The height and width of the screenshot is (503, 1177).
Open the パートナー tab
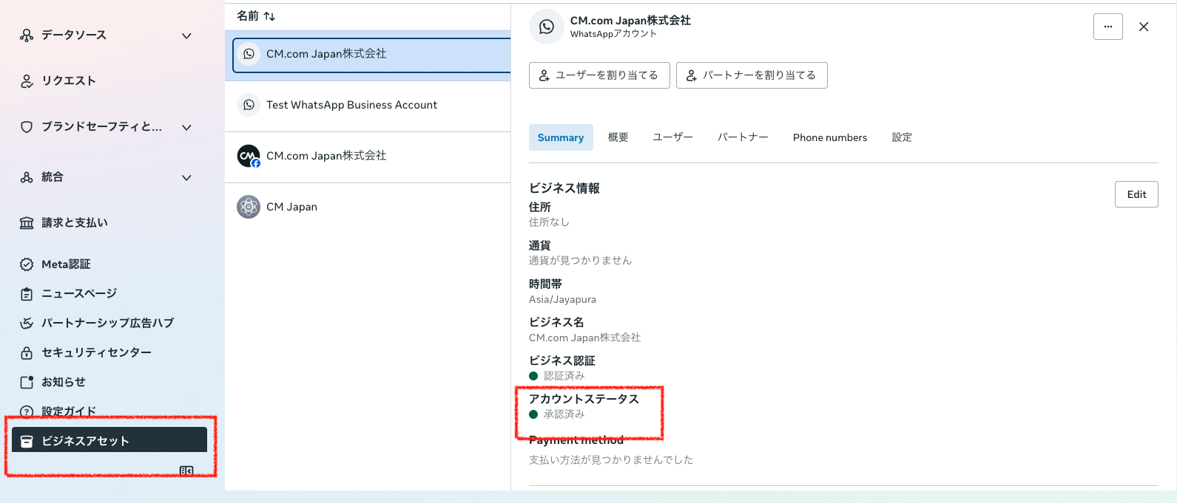(x=743, y=137)
